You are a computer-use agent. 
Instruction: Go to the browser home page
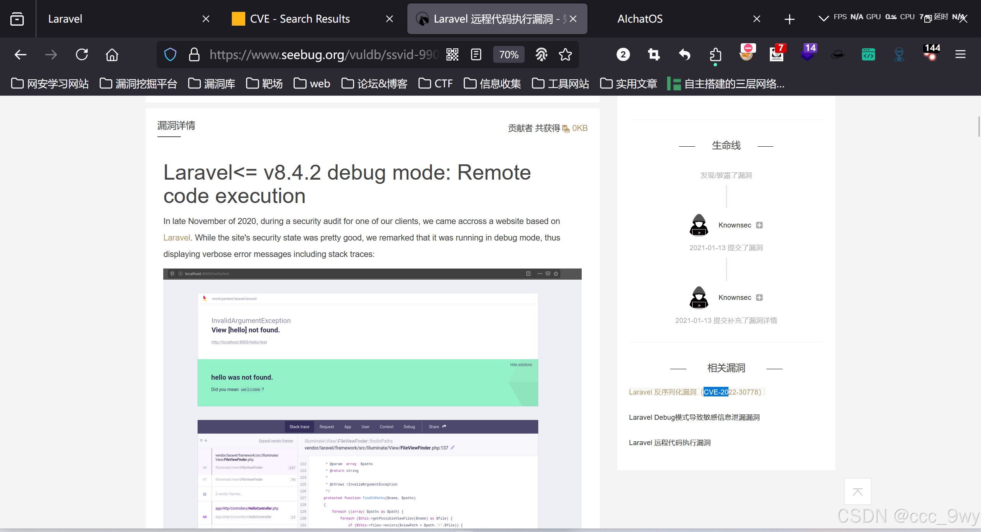coord(112,55)
